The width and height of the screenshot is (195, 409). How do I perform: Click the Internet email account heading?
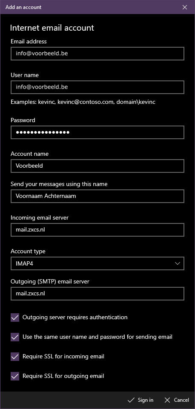[52, 28]
